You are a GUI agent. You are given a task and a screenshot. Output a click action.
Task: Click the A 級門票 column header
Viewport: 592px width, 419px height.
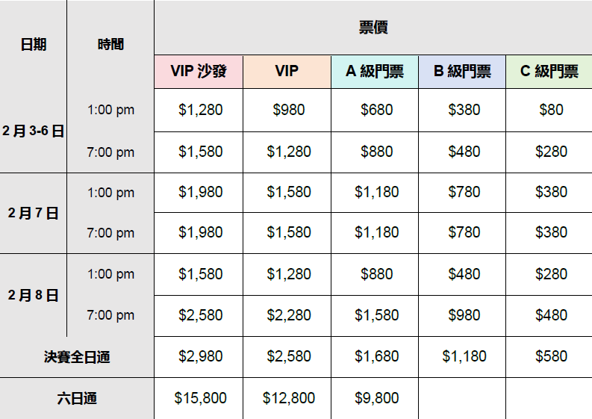tap(375, 72)
